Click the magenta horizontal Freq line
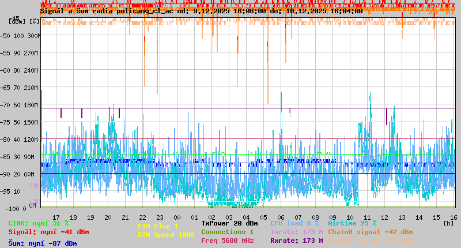461x248 pixels. coord(231,138)
